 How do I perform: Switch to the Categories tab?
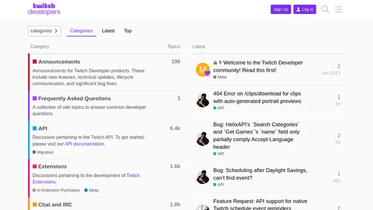point(81,31)
